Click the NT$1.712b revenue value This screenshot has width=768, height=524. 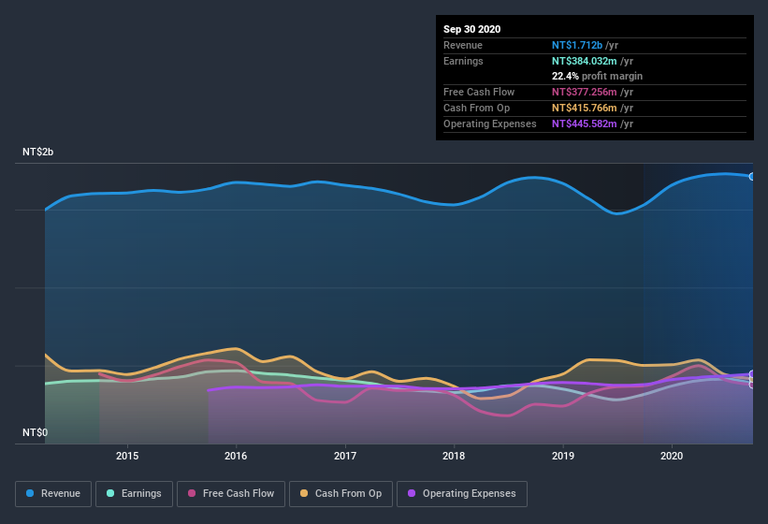(x=577, y=45)
